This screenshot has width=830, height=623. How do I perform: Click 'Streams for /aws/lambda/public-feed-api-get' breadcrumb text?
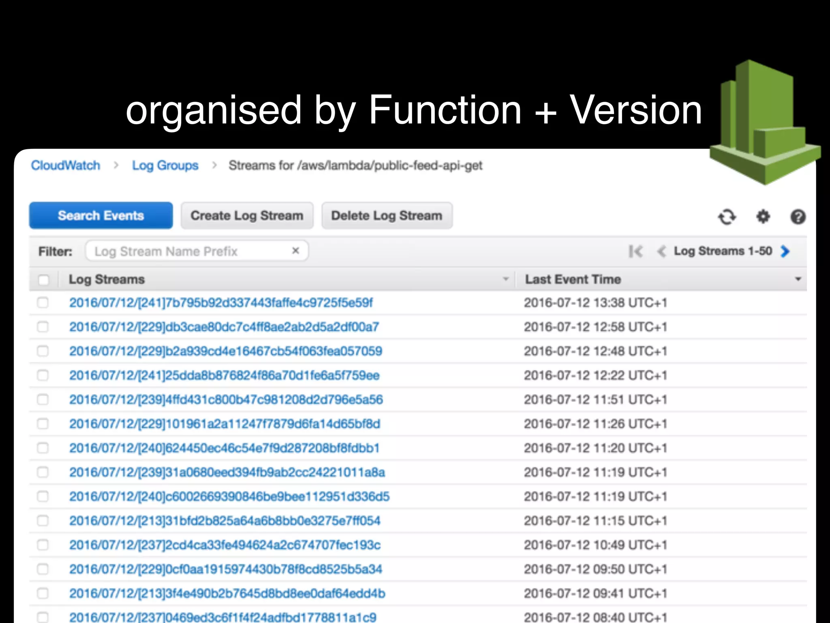coord(355,165)
